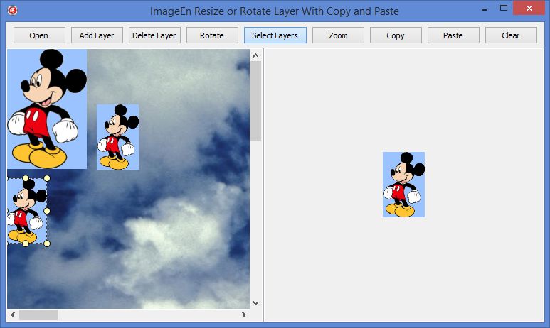
Task: Maximize the ImageEn window
Action: click(x=504, y=9)
